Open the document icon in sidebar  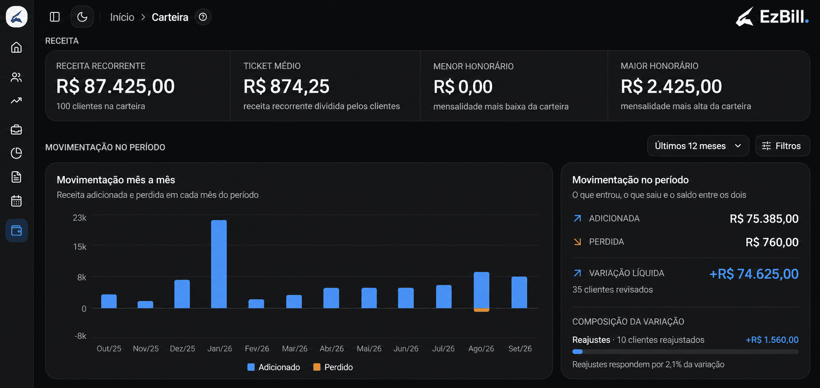tap(16, 177)
